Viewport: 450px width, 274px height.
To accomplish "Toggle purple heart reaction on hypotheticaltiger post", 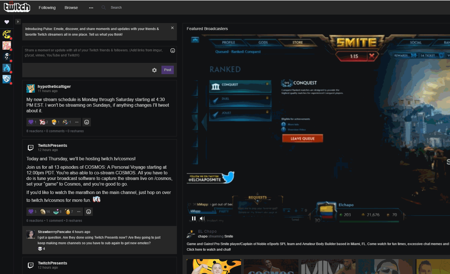I will (x=32, y=122).
